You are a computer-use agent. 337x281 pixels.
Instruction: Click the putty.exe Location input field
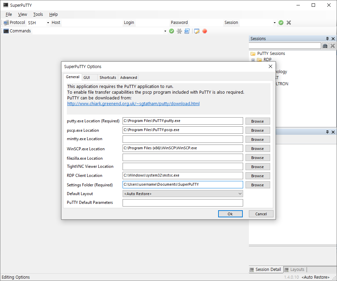coord(183,121)
